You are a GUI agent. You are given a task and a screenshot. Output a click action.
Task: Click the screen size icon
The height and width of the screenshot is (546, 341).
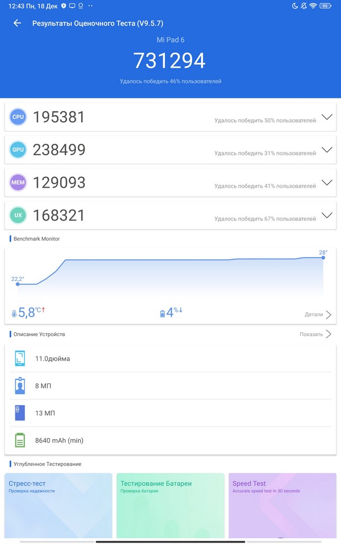(20, 359)
